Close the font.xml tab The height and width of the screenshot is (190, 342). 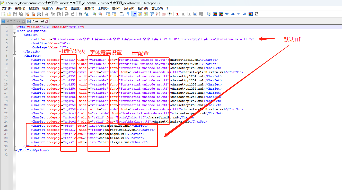(x=46, y=21)
